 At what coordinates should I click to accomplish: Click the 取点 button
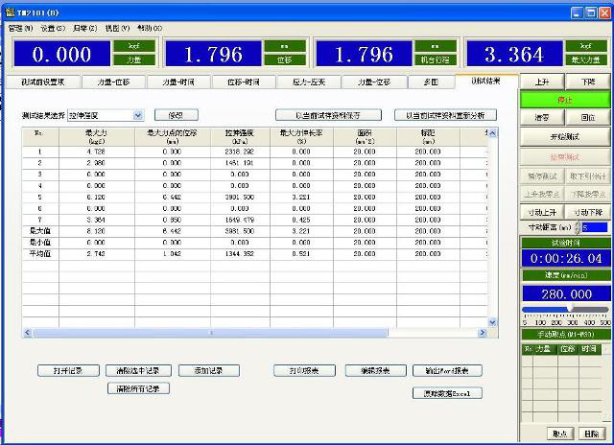click(560, 433)
